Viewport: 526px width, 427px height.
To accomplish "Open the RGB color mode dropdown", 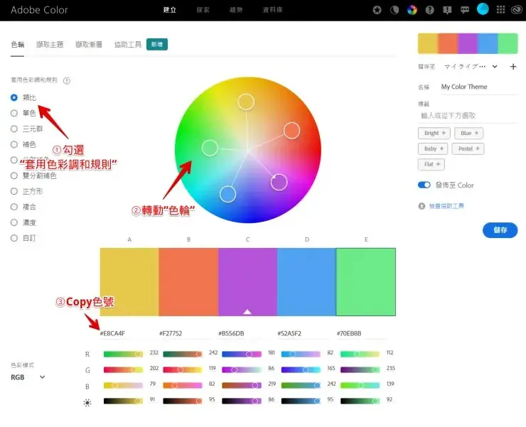I will click(28, 377).
